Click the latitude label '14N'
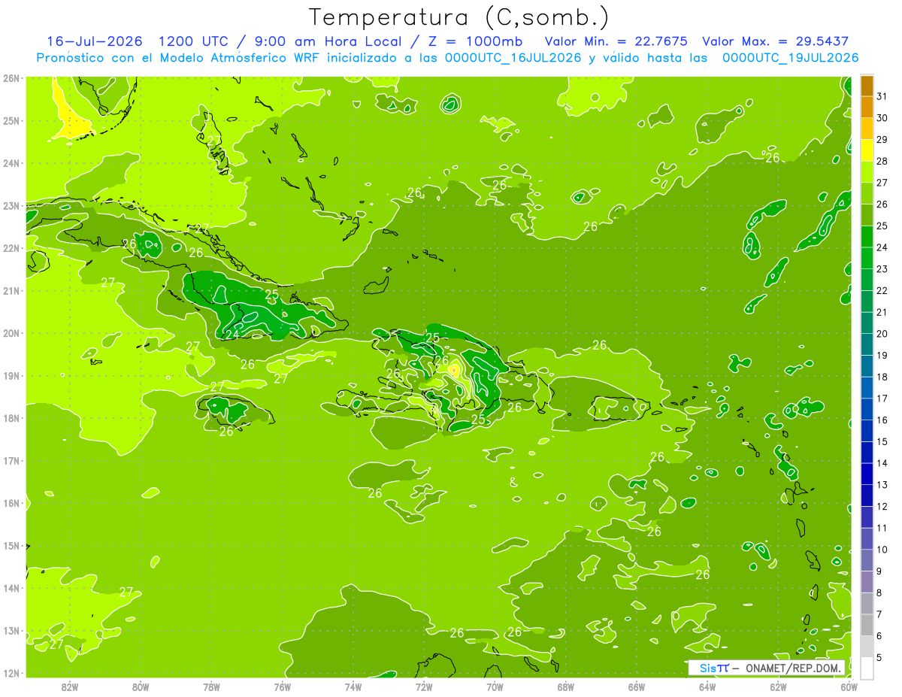Image resolution: width=902 pixels, height=697 pixels. pyautogui.click(x=11, y=588)
